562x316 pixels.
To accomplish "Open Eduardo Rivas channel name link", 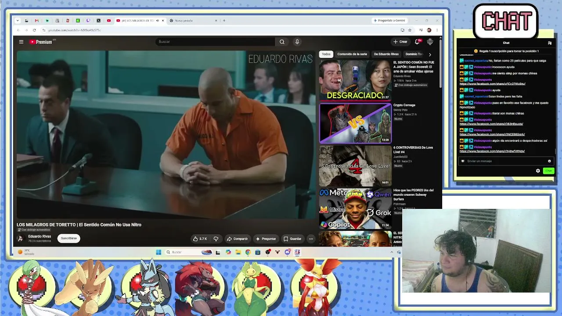I will [40, 236].
